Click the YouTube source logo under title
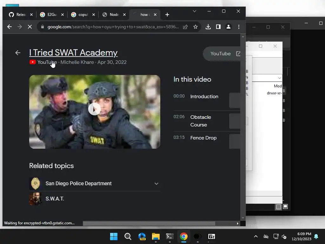This screenshot has width=325, height=244. (x=33, y=62)
